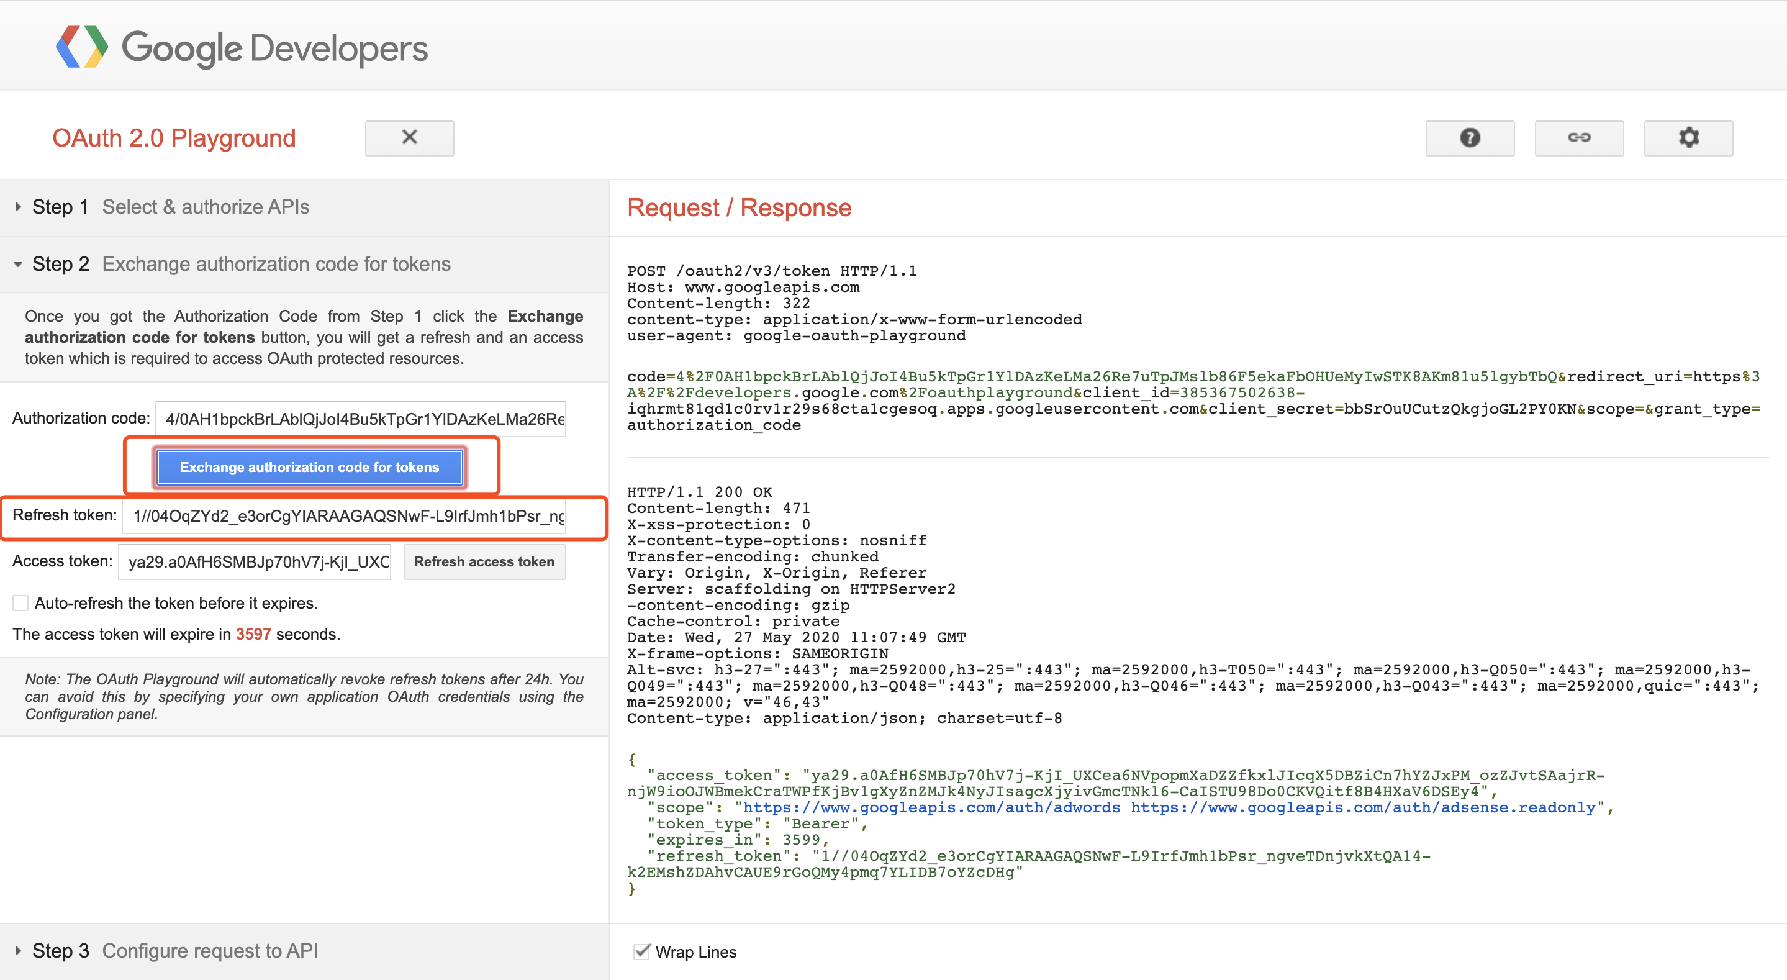Viewport: 1787px width, 980px height.
Task: Enable Auto-refresh the token before it expires
Action: click(20, 602)
